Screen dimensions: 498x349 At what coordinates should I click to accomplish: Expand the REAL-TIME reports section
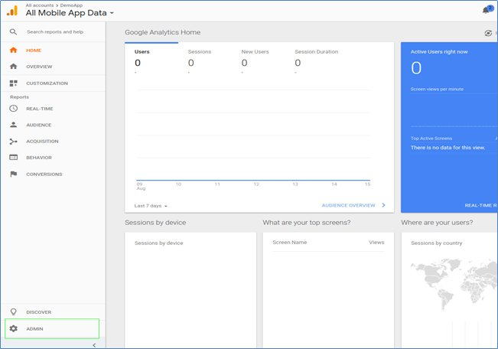(x=53, y=109)
